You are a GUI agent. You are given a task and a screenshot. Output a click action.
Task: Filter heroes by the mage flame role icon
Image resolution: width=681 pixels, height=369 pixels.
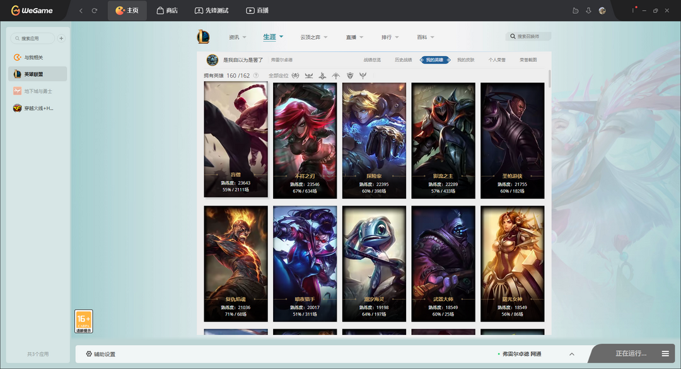(322, 75)
